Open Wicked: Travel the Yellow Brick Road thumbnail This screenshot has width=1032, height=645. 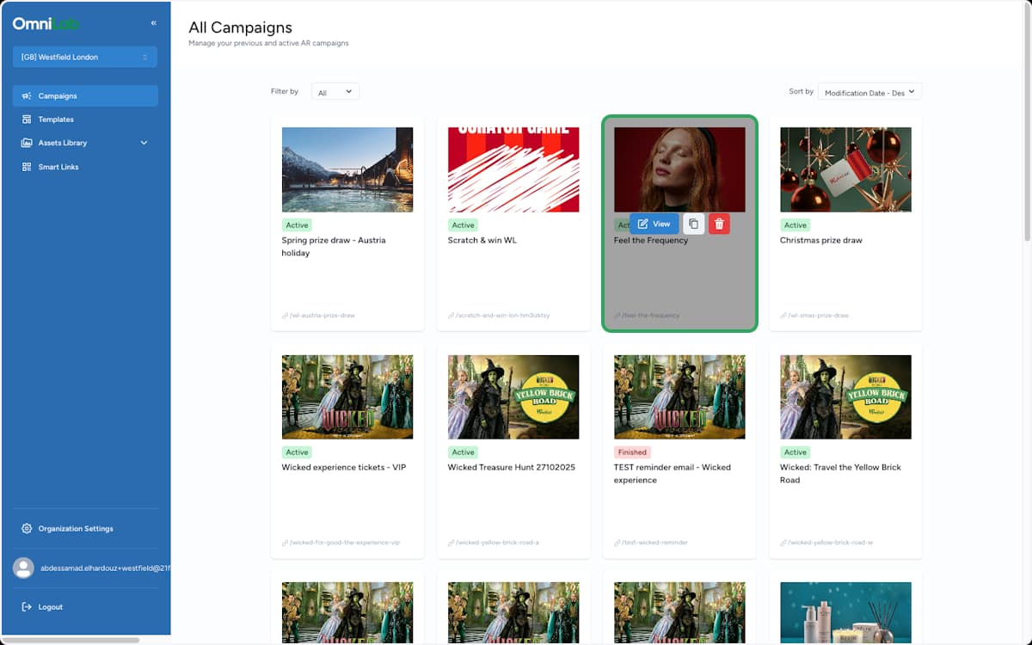click(x=845, y=396)
